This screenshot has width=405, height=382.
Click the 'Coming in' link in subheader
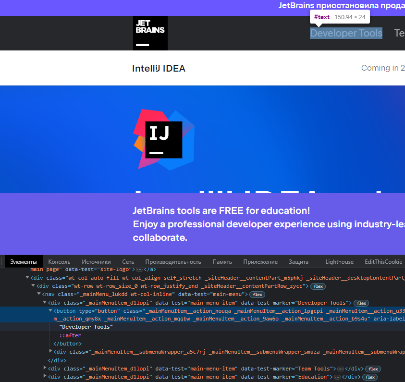pyautogui.click(x=383, y=68)
